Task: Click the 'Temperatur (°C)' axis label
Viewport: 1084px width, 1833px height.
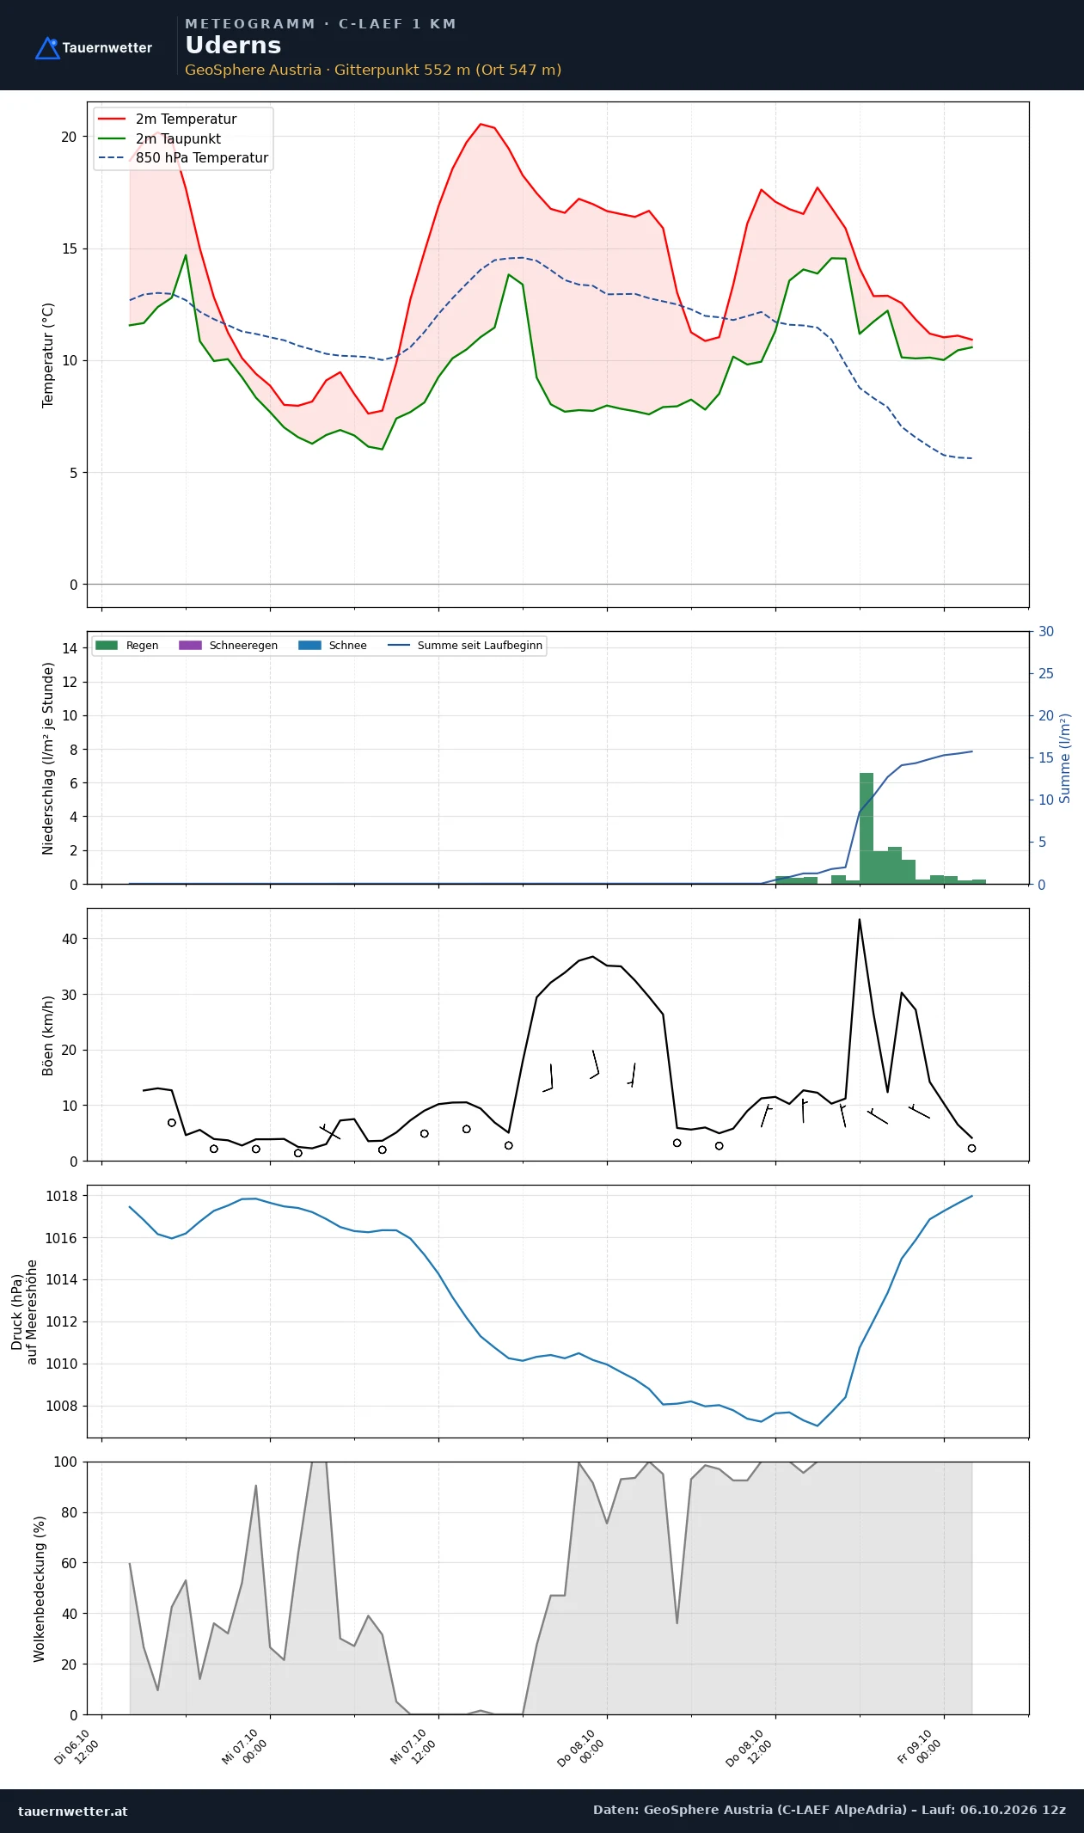Action: tap(48, 355)
